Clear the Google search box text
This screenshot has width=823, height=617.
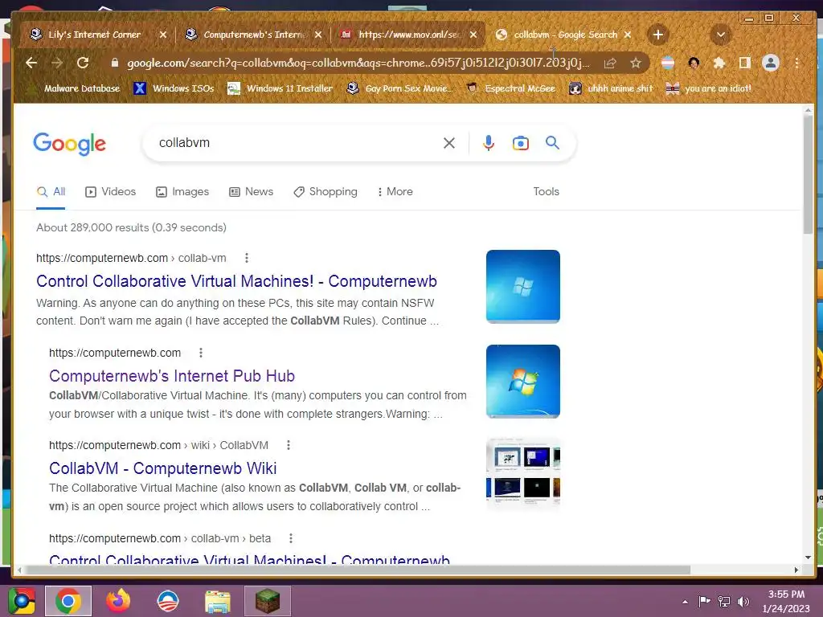(x=448, y=143)
